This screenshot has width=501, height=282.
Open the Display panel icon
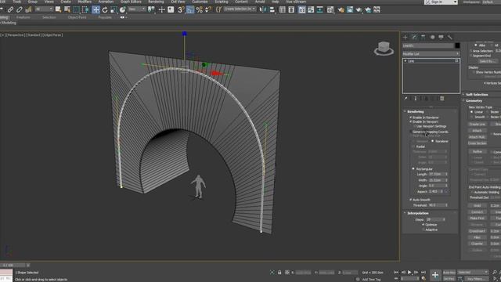tap(441, 37)
